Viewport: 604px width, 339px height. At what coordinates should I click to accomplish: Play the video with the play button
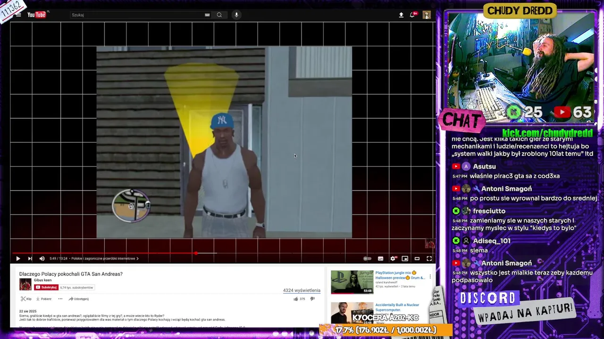[x=18, y=258]
